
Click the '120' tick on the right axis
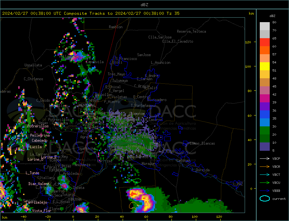(248, 42)
